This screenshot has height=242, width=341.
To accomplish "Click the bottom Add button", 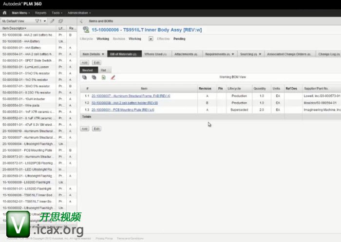I will tap(85, 129).
